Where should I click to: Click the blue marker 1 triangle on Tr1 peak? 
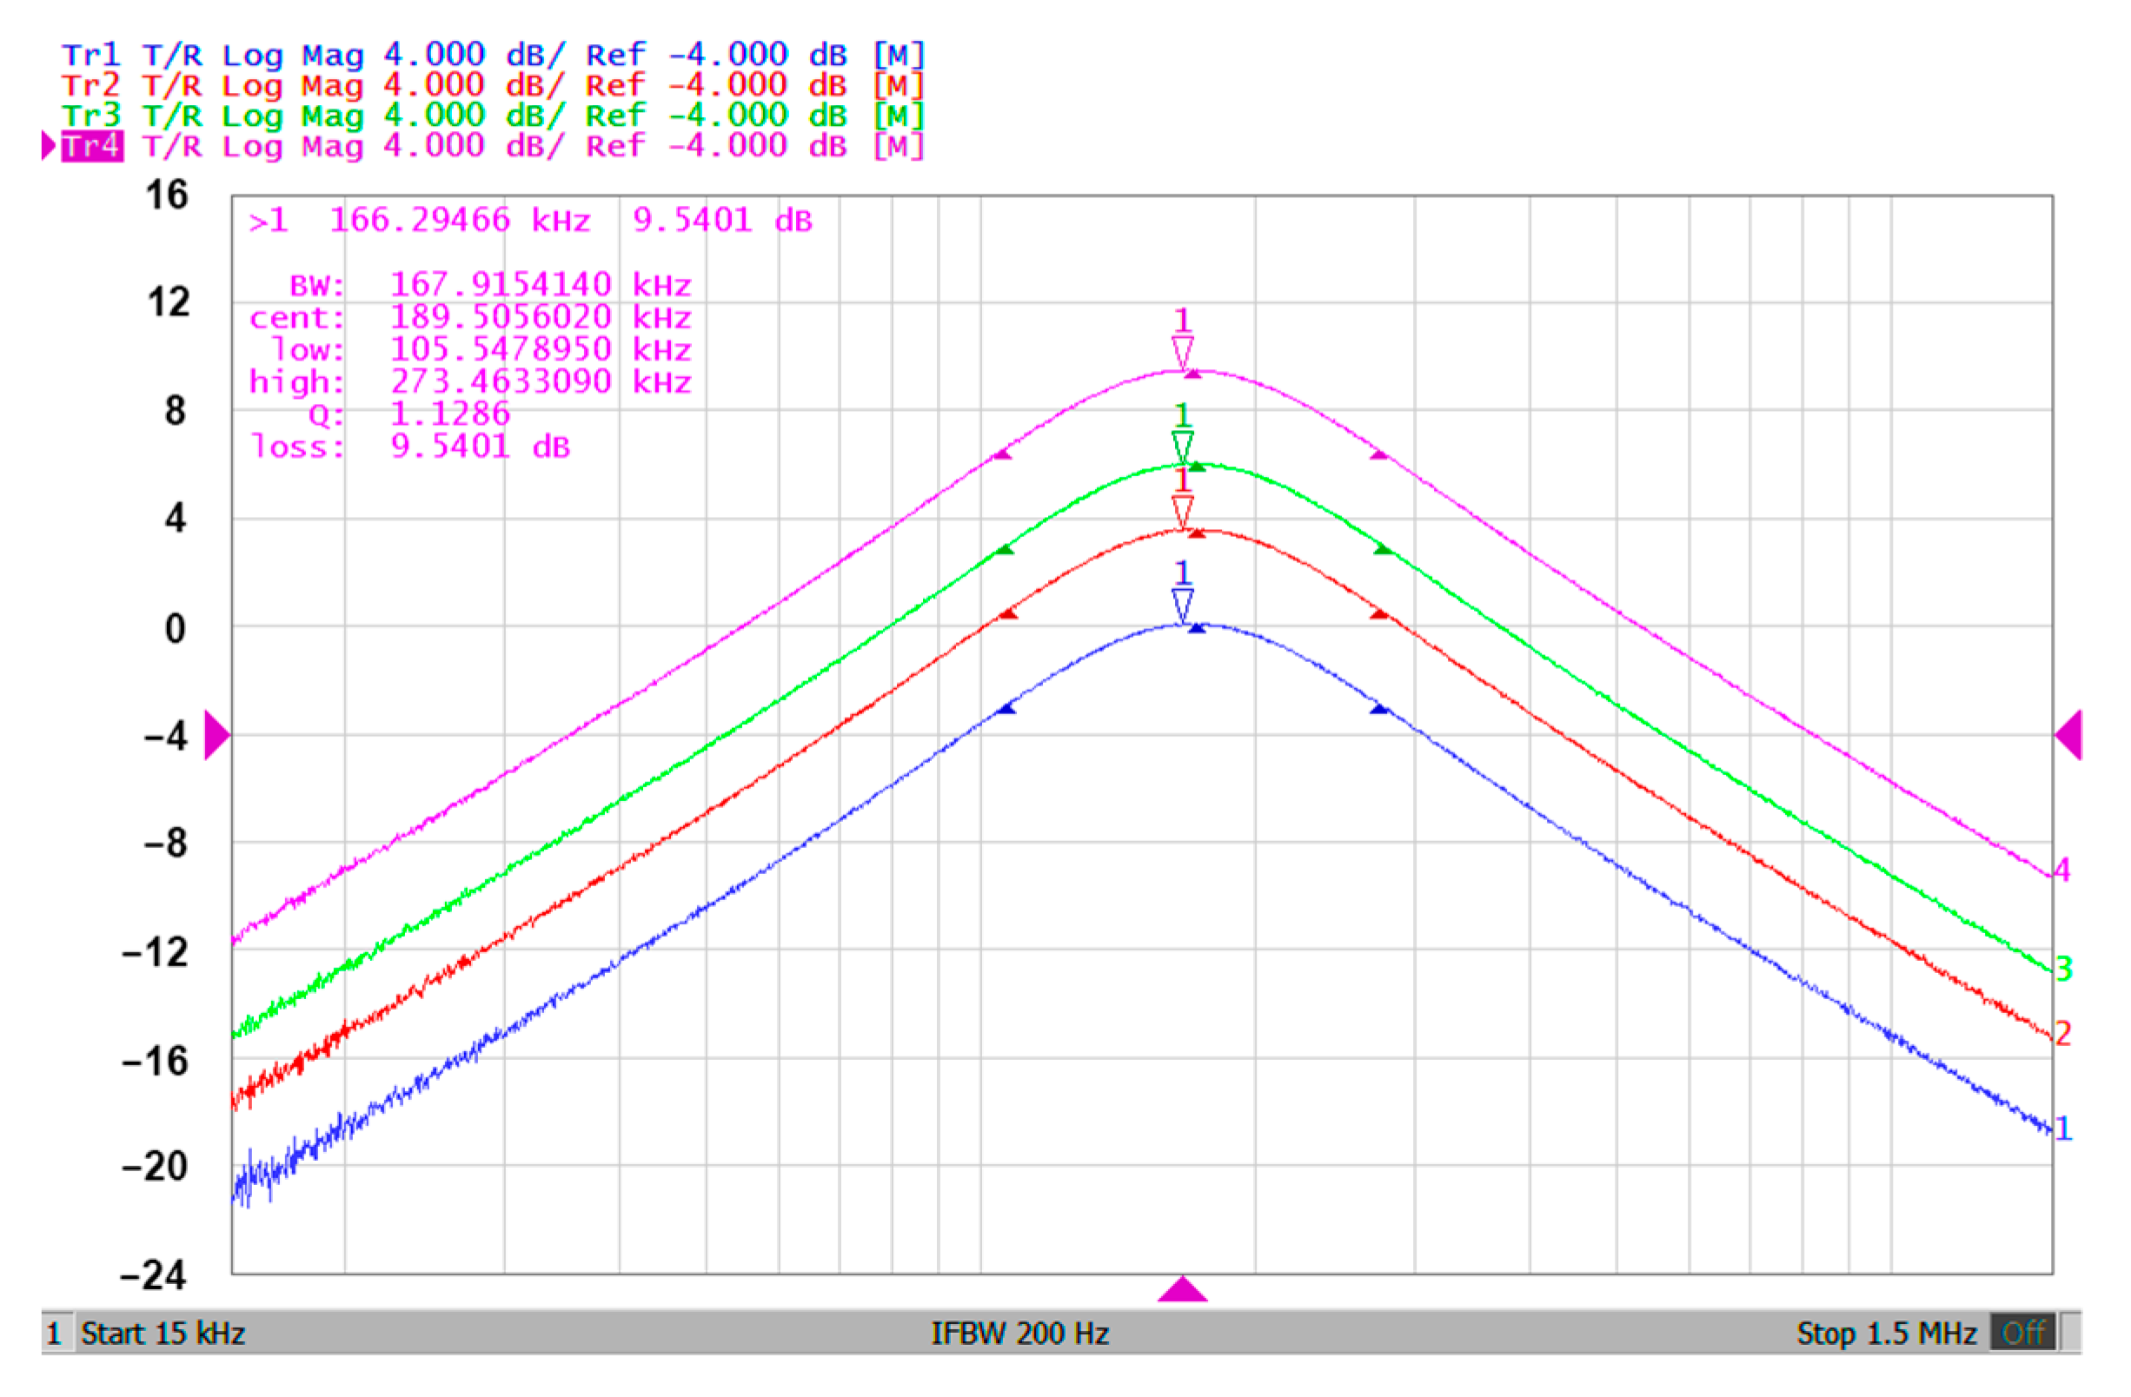pyautogui.click(x=1182, y=605)
